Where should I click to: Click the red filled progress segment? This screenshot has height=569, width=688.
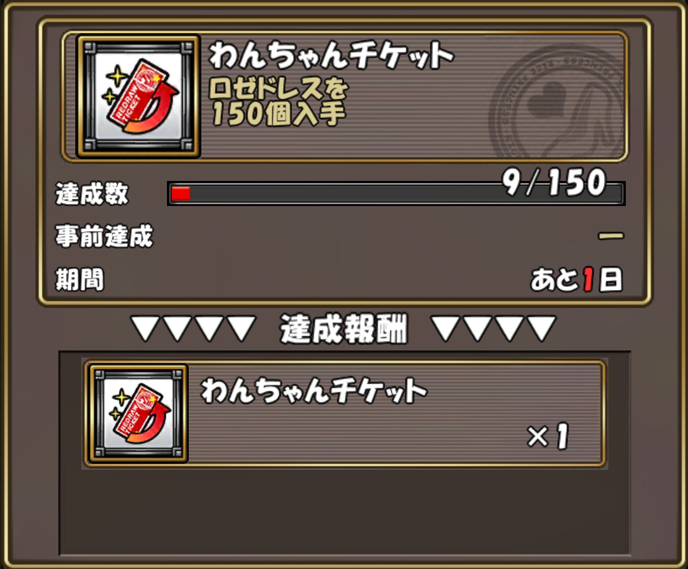[x=181, y=193]
